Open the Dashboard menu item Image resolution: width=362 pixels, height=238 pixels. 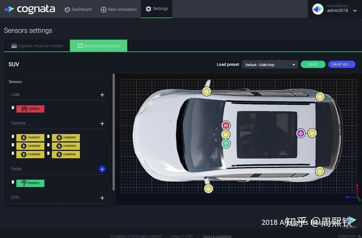pos(78,9)
